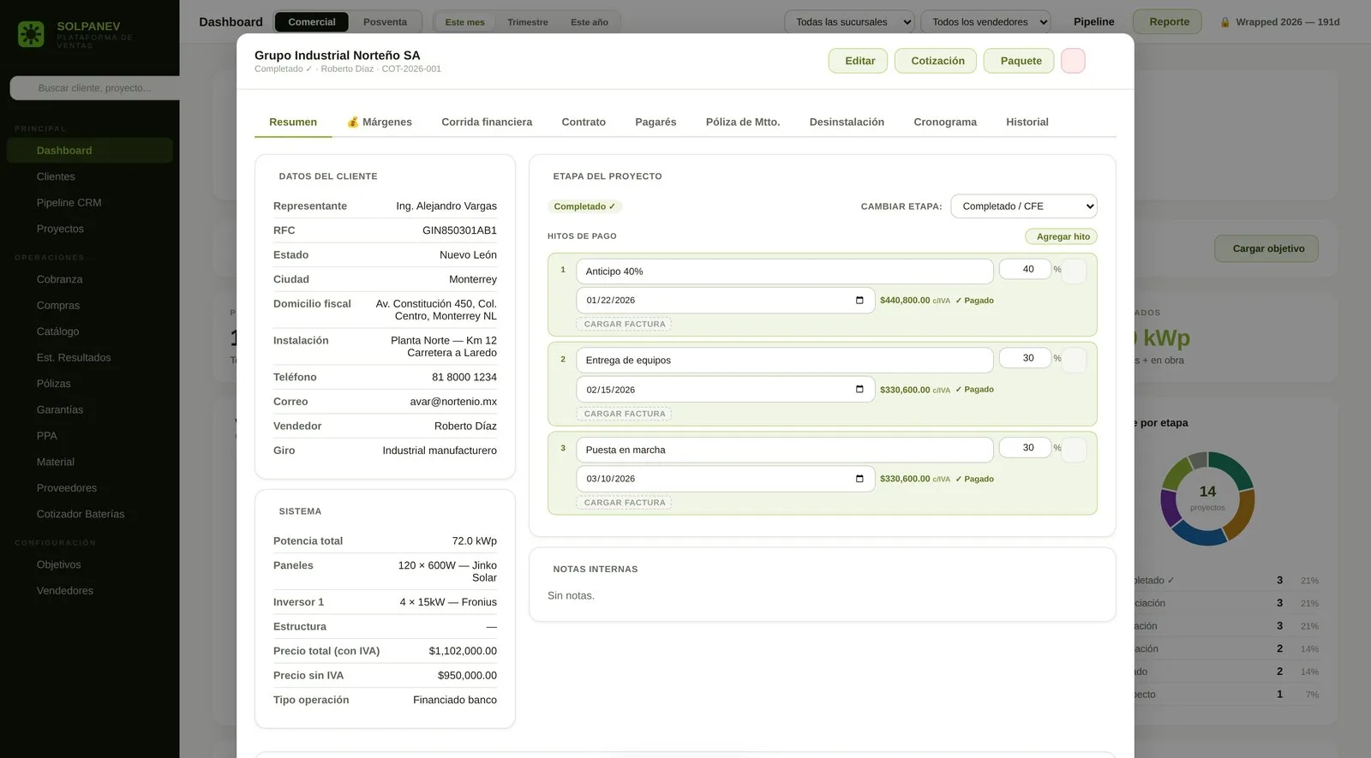The width and height of the screenshot is (1371, 758).
Task: Click the blank pink button beside Paquete
Action: tap(1073, 61)
